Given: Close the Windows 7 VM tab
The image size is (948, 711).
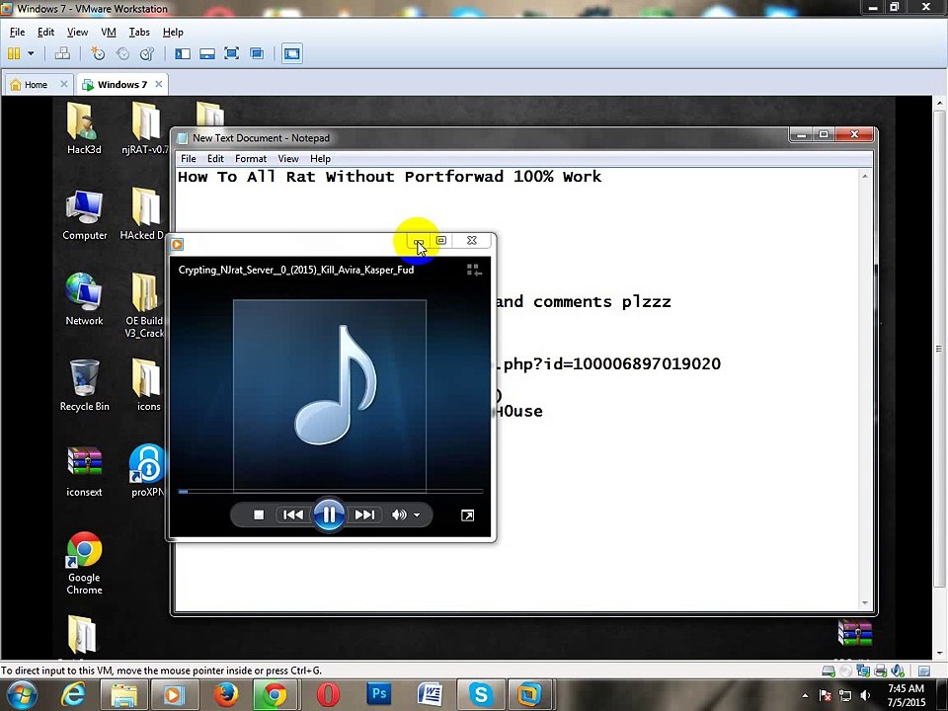Looking at the screenshot, I should [x=158, y=84].
